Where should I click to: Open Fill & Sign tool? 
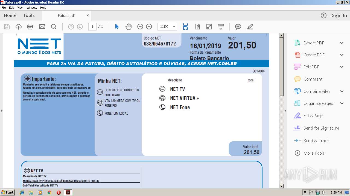(313, 116)
